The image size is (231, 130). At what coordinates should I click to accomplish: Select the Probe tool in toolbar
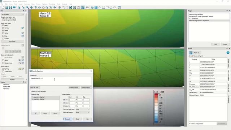(x=83, y=7)
